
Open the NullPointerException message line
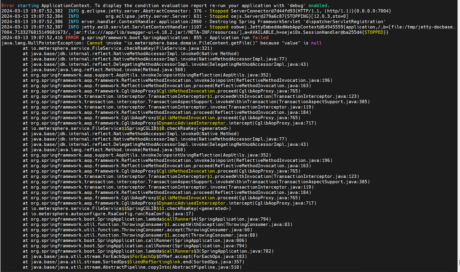[x=133, y=43]
